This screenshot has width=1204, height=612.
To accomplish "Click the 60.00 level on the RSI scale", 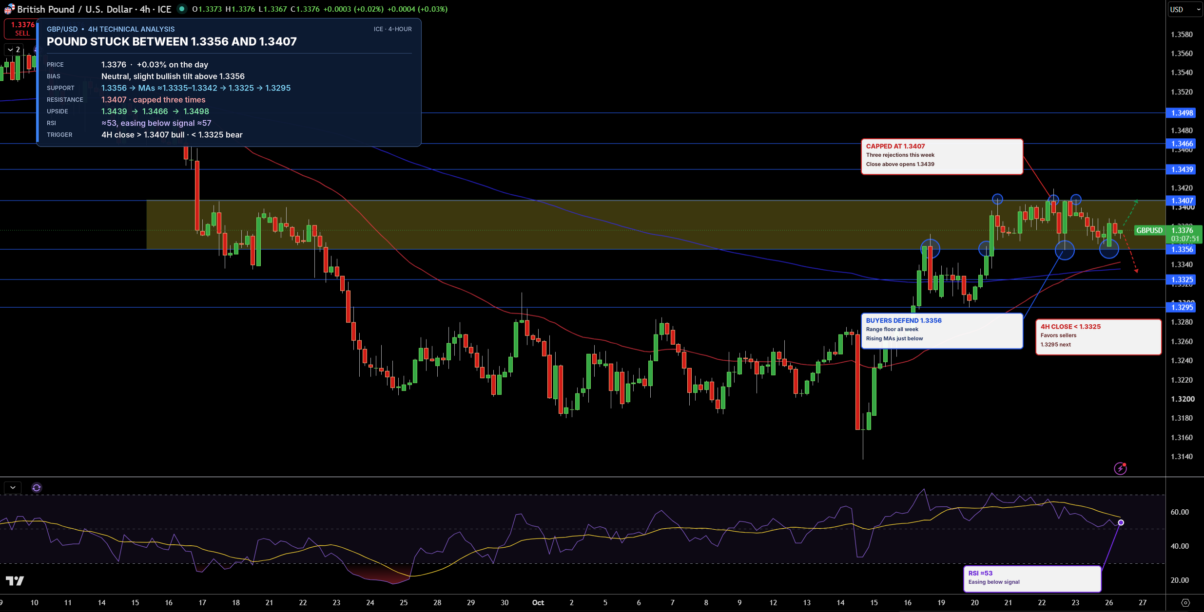I will (1180, 512).
